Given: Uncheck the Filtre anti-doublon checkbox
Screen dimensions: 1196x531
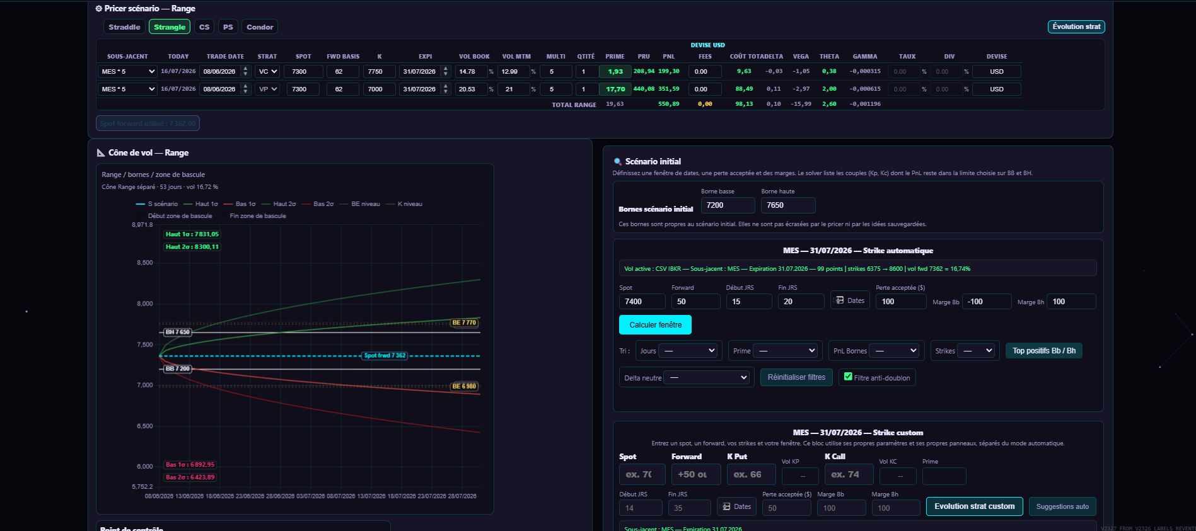Looking at the screenshot, I should coord(848,377).
